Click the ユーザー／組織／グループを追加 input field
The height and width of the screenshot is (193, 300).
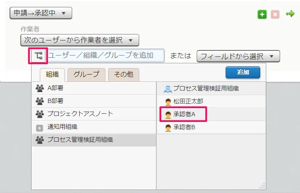click(105, 56)
